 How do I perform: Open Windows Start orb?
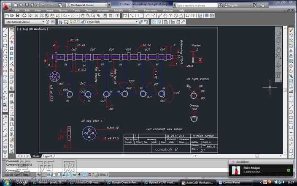[7, 183]
